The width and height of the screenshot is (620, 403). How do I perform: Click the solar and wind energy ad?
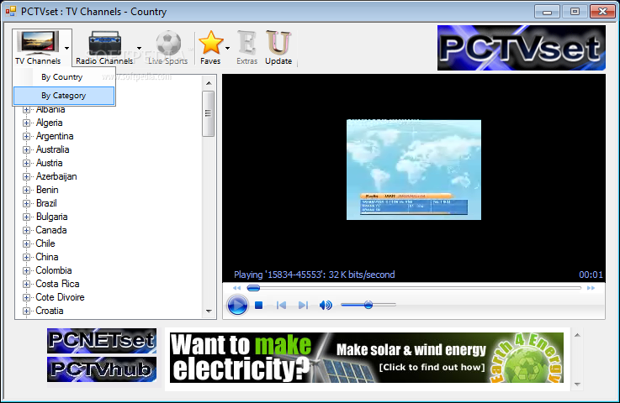coord(367,358)
